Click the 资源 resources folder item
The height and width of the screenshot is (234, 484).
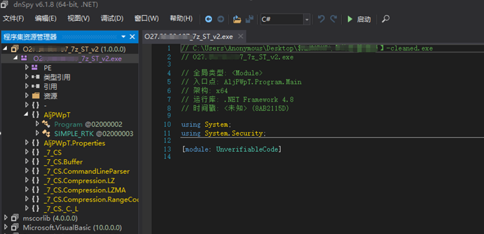[x=50, y=96]
